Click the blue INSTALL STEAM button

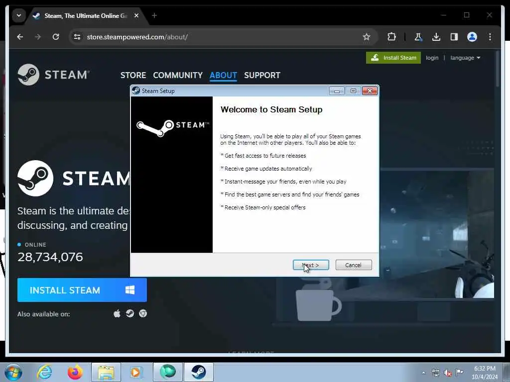82,290
